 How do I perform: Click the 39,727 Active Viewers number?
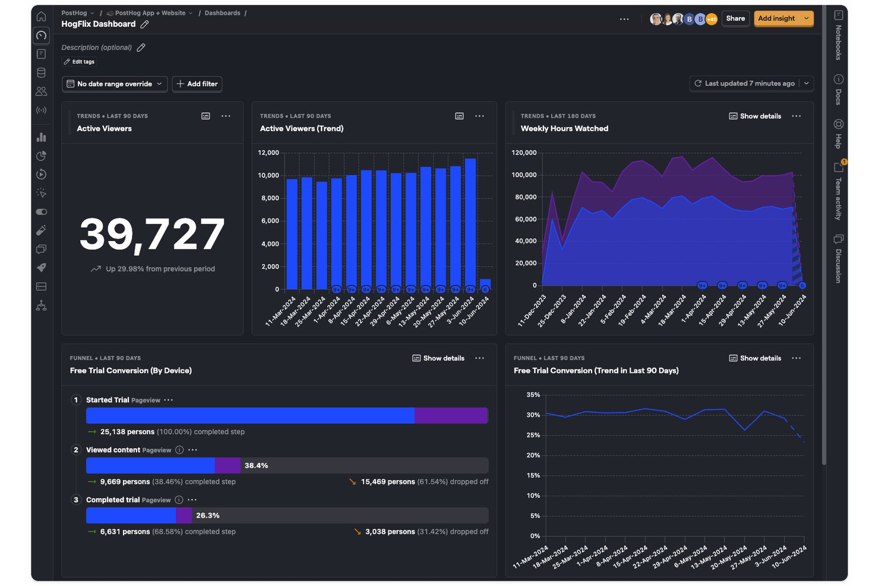click(x=152, y=235)
